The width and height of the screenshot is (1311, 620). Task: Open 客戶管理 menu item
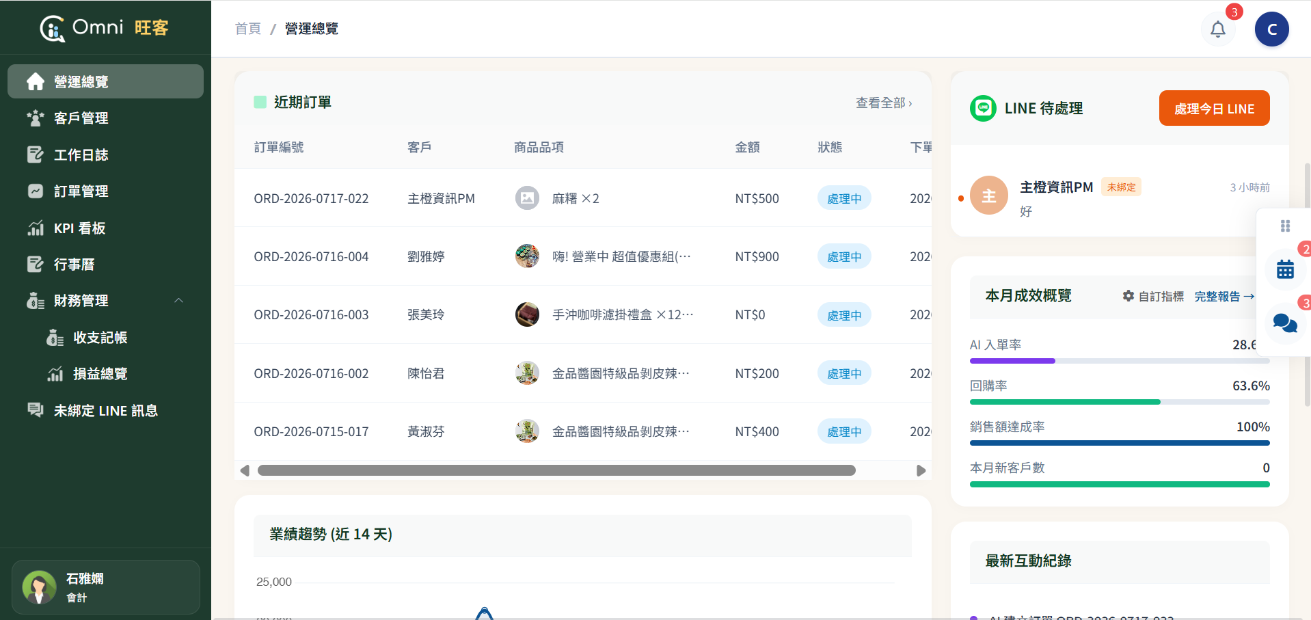105,118
